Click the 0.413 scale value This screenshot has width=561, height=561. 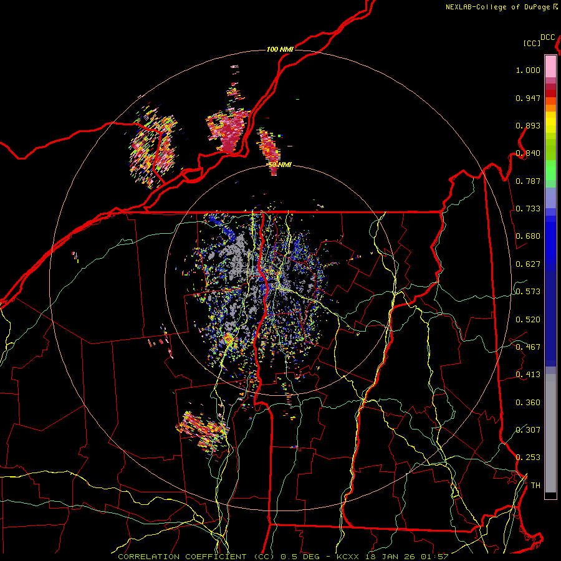coord(528,375)
